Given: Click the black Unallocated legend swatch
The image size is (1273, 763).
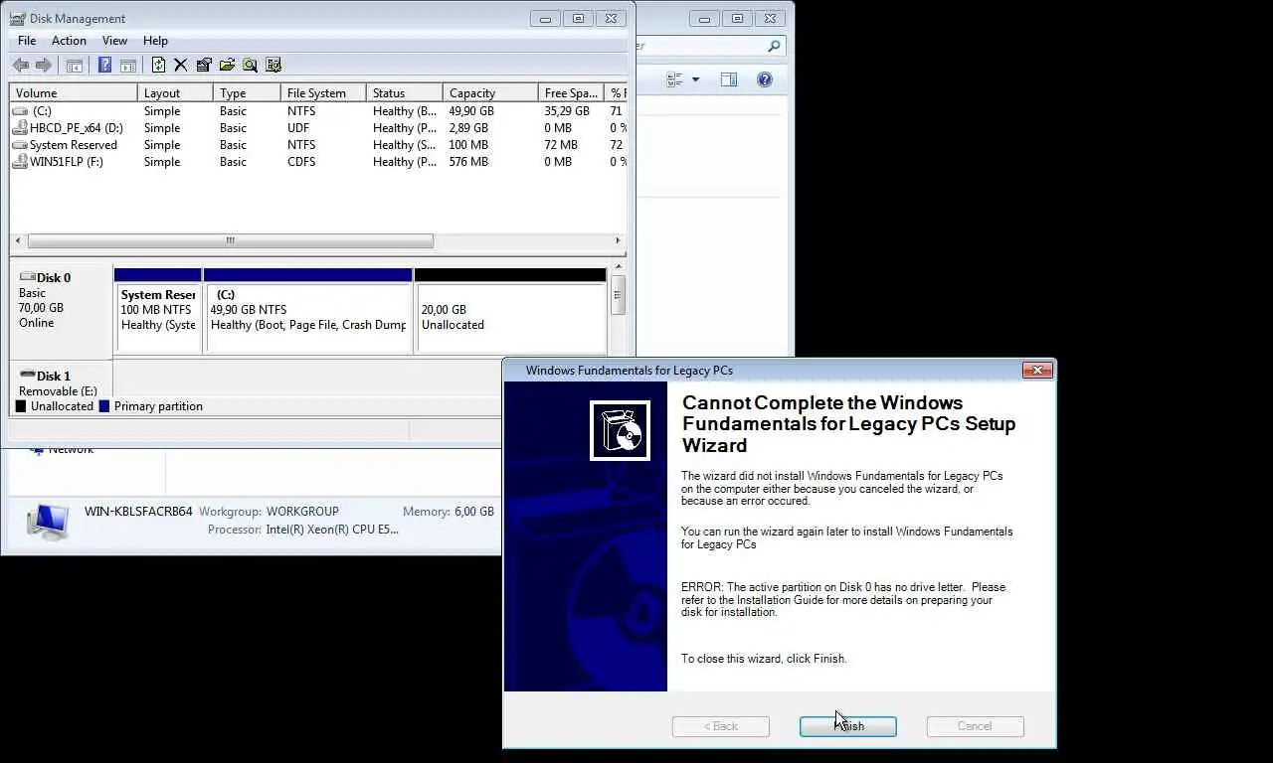Looking at the screenshot, I should tap(21, 406).
